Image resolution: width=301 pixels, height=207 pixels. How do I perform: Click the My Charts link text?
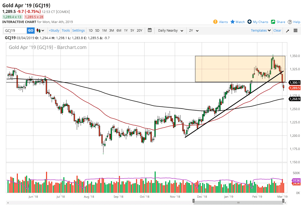pos(260,22)
